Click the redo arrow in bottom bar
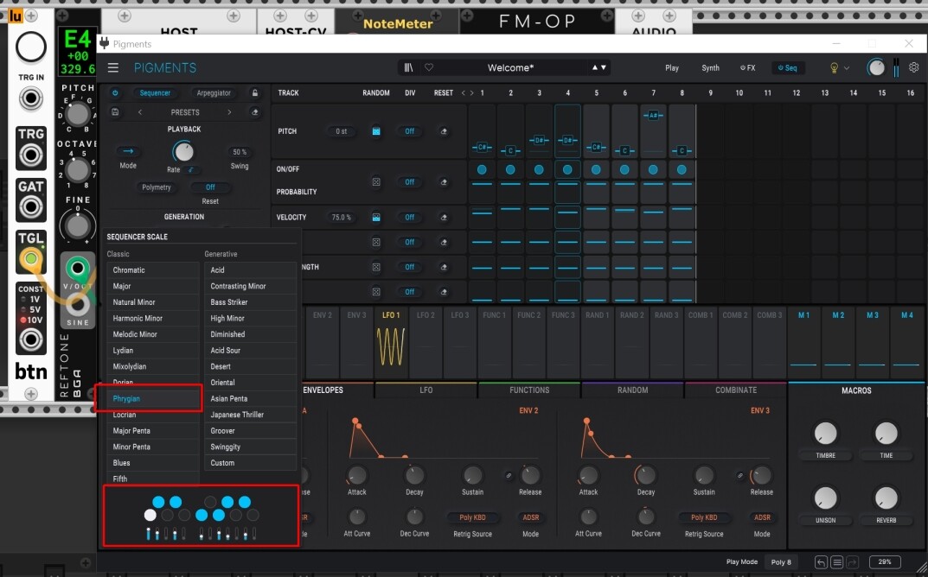This screenshot has width=928, height=577. click(852, 562)
